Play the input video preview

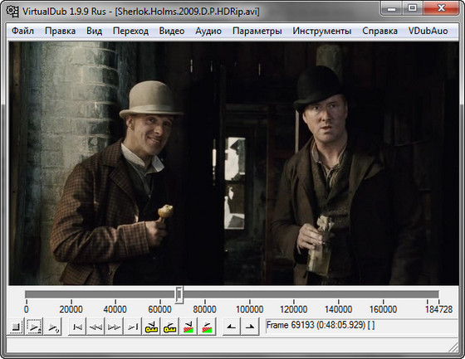[x=34, y=327]
